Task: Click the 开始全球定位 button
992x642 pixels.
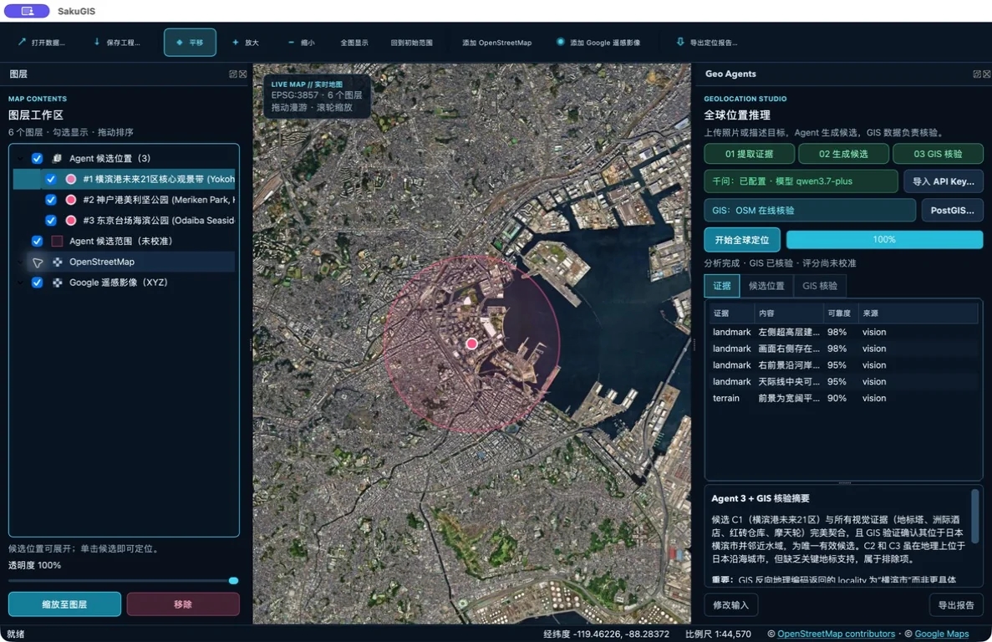Action: (x=742, y=240)
